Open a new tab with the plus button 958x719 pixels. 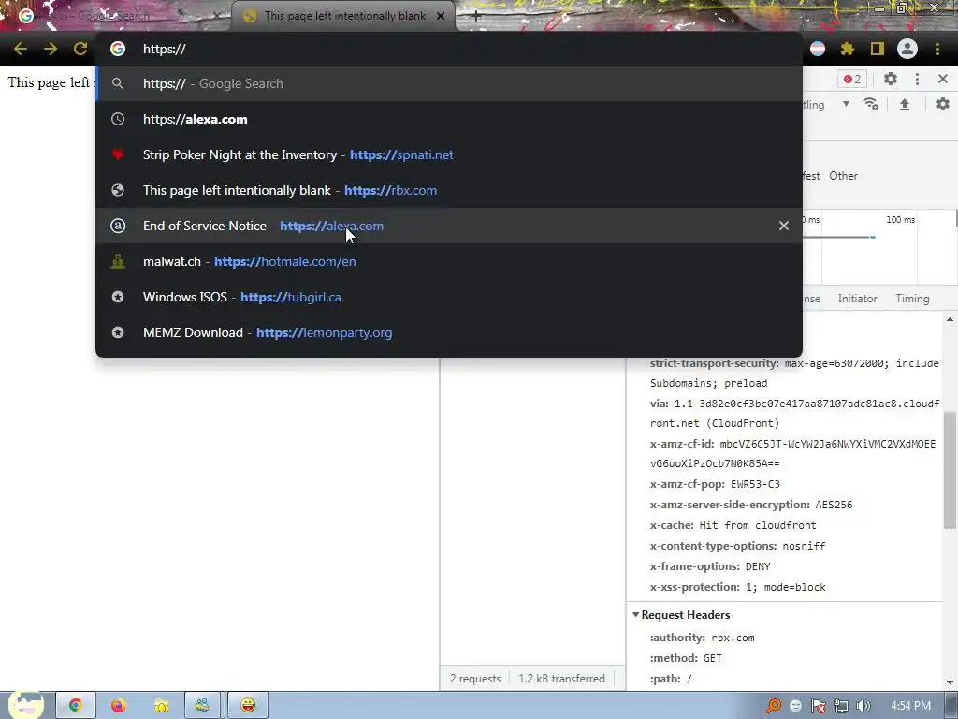[x=476, y=16]
